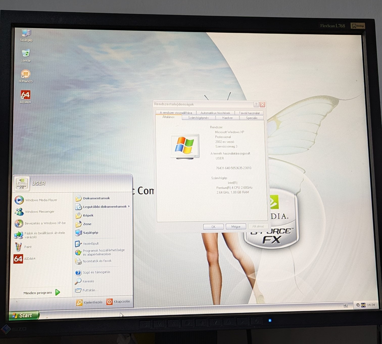The height and width of the screenshot is (344, 382).
Task: Open the Képek folder
Action: coord(84,215)
